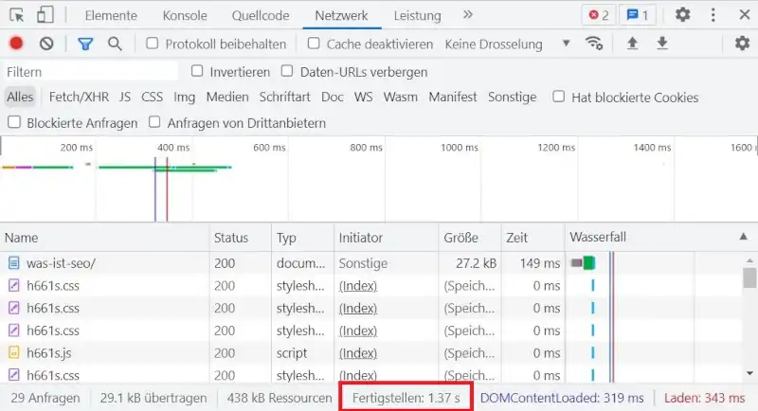The width and height of the screenshot is (758, 411).
Task: Show more tabs with double chevron
Action: tap(467, 14)
